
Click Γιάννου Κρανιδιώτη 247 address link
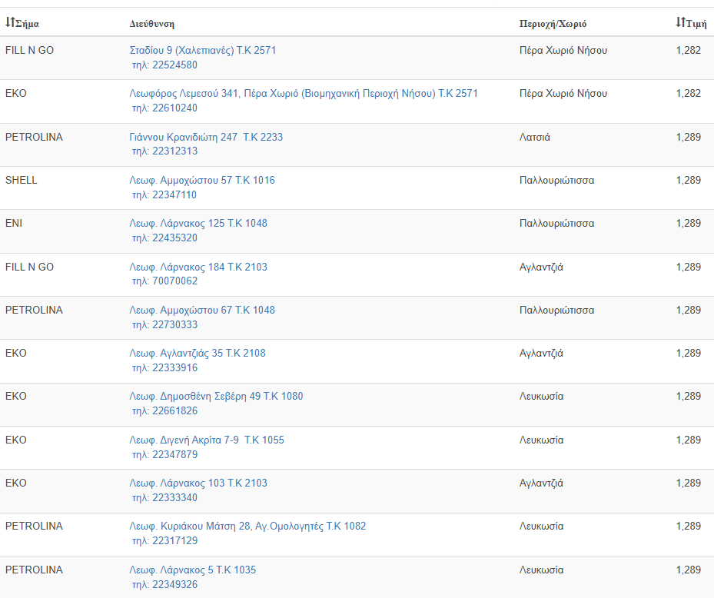(206, 138)
